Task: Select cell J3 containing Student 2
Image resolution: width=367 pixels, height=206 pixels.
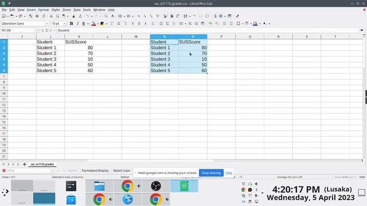Action: (x=50, y=53)
